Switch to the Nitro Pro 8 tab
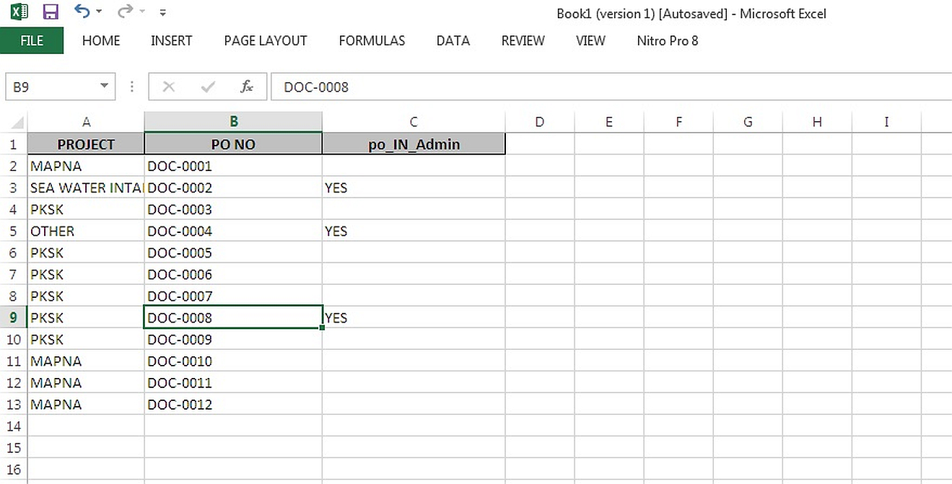The height and width of the screenshot is (484, 952). [667, 41]
